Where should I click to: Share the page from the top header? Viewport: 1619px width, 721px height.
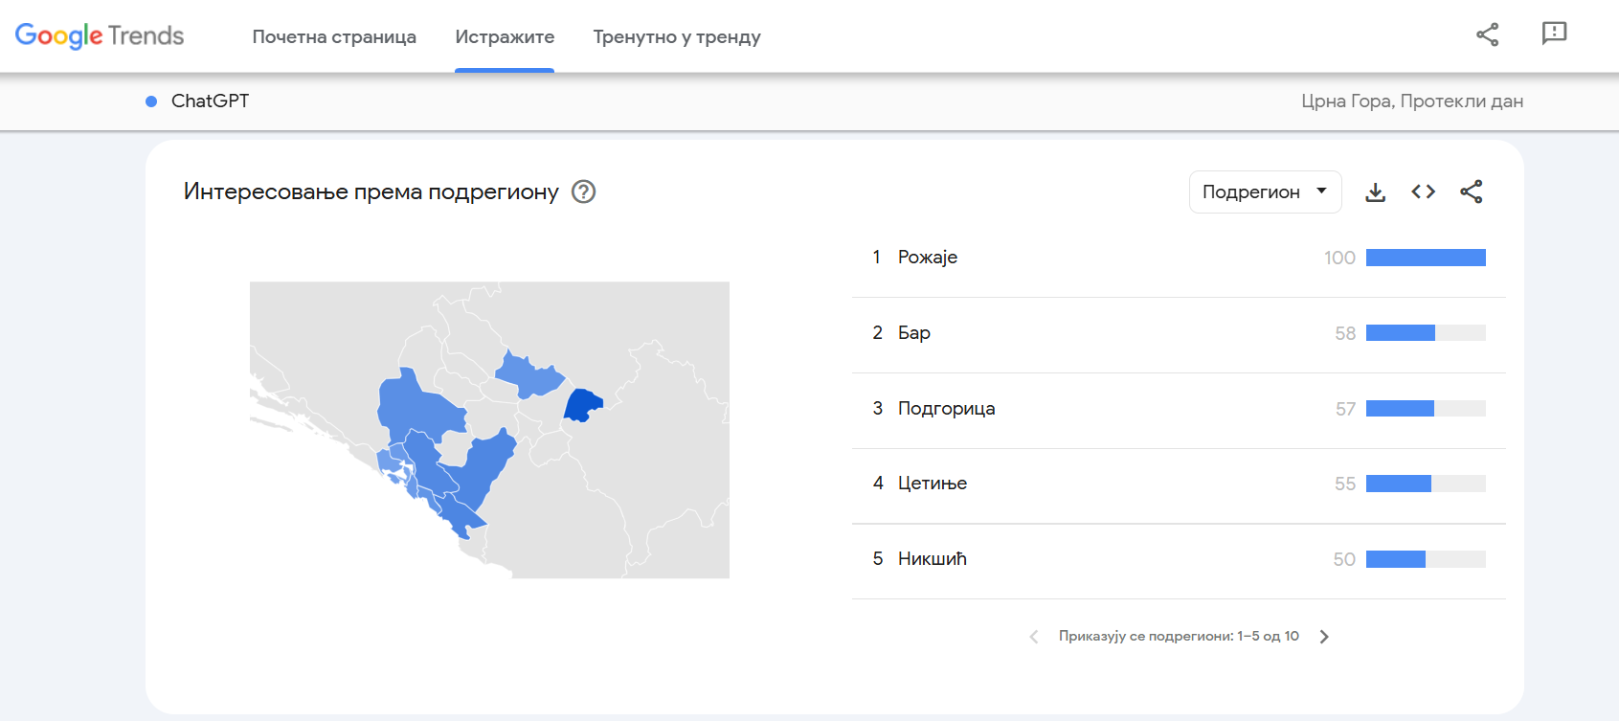tap(1487, 34)
